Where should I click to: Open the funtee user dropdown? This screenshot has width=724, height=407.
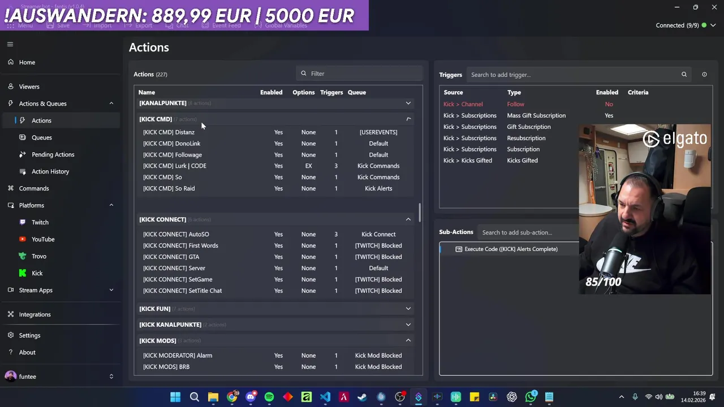pos(111,376)
